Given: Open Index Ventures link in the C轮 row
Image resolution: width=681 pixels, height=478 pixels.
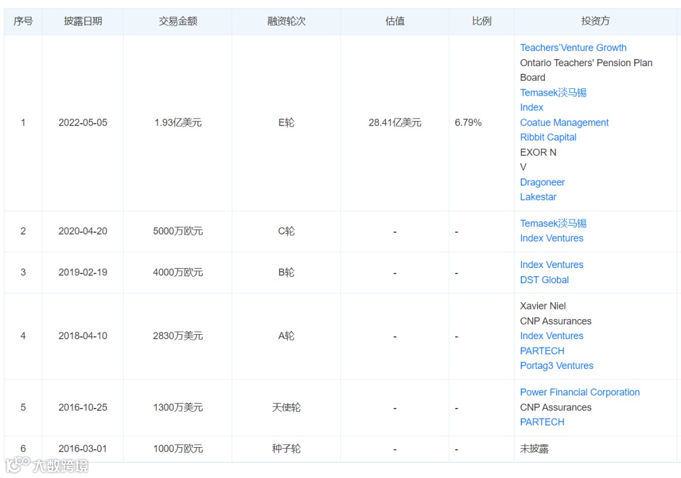Looking at the screenshot, I should click(552, 238).
